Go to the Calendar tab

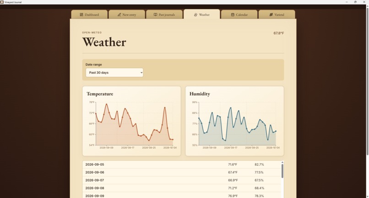coord(239,14)
